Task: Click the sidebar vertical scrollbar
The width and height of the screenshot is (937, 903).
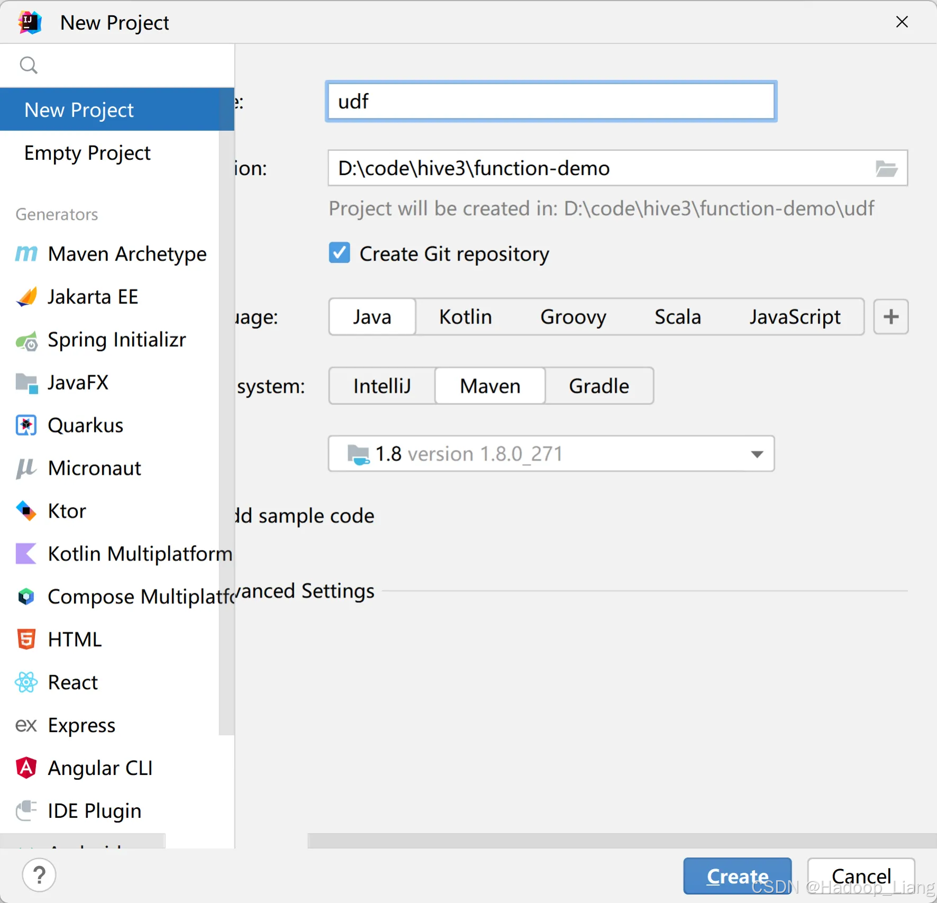Action: coord(226,433)
